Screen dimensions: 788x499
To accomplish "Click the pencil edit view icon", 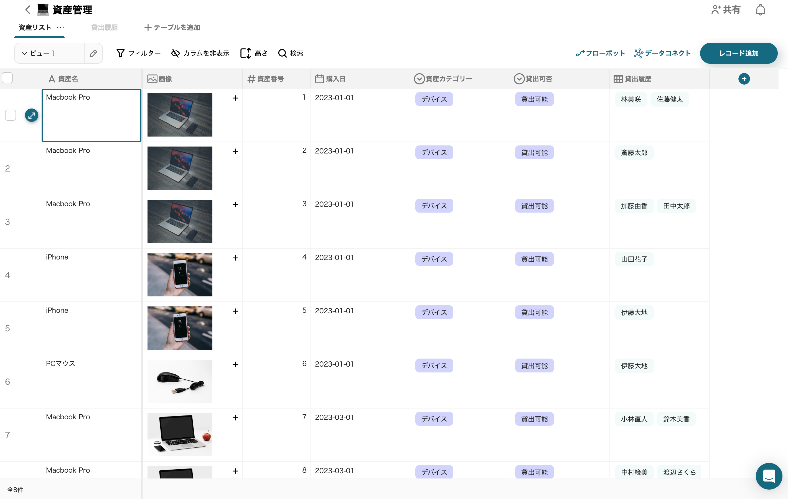I will [x=93, y=53].
